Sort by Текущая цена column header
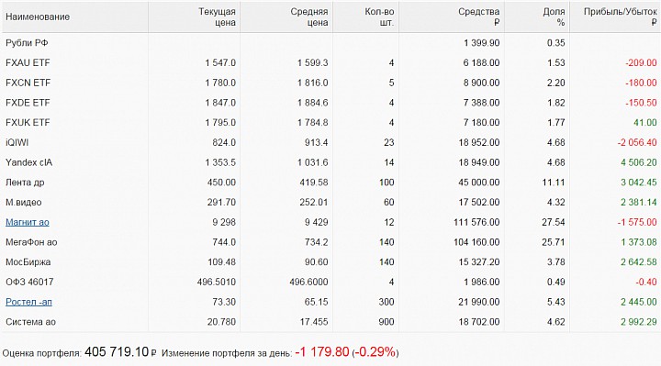 pos(217,17)
